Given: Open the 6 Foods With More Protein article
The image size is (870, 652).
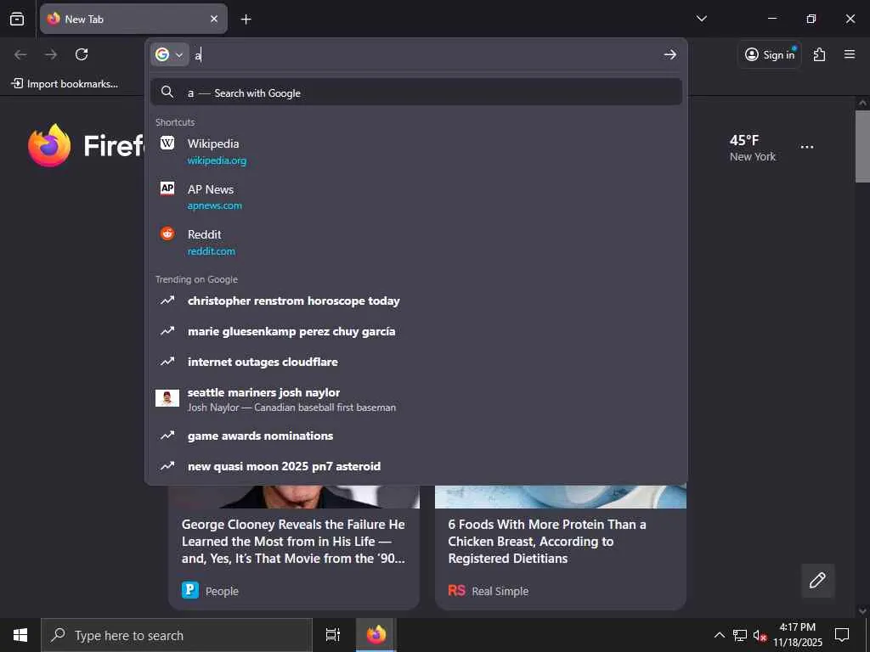Looking at the screenshot, I should tap(547, 541).
